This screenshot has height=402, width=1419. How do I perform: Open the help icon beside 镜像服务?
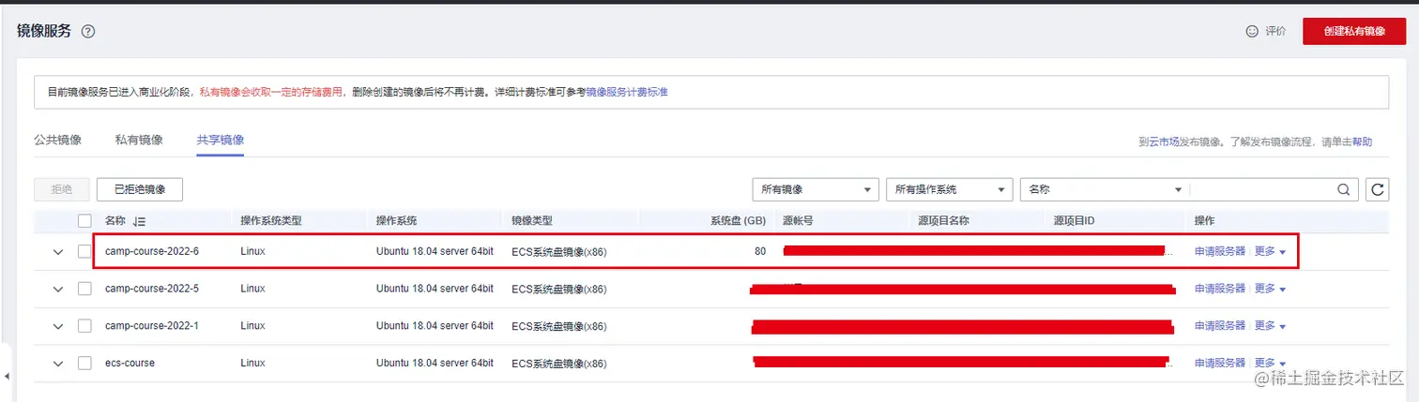pyautogui.click(x=88, y=31)
